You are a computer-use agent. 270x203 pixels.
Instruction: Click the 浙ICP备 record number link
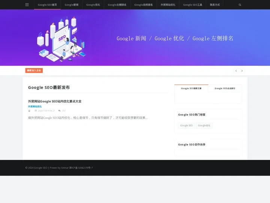point(81,168)
